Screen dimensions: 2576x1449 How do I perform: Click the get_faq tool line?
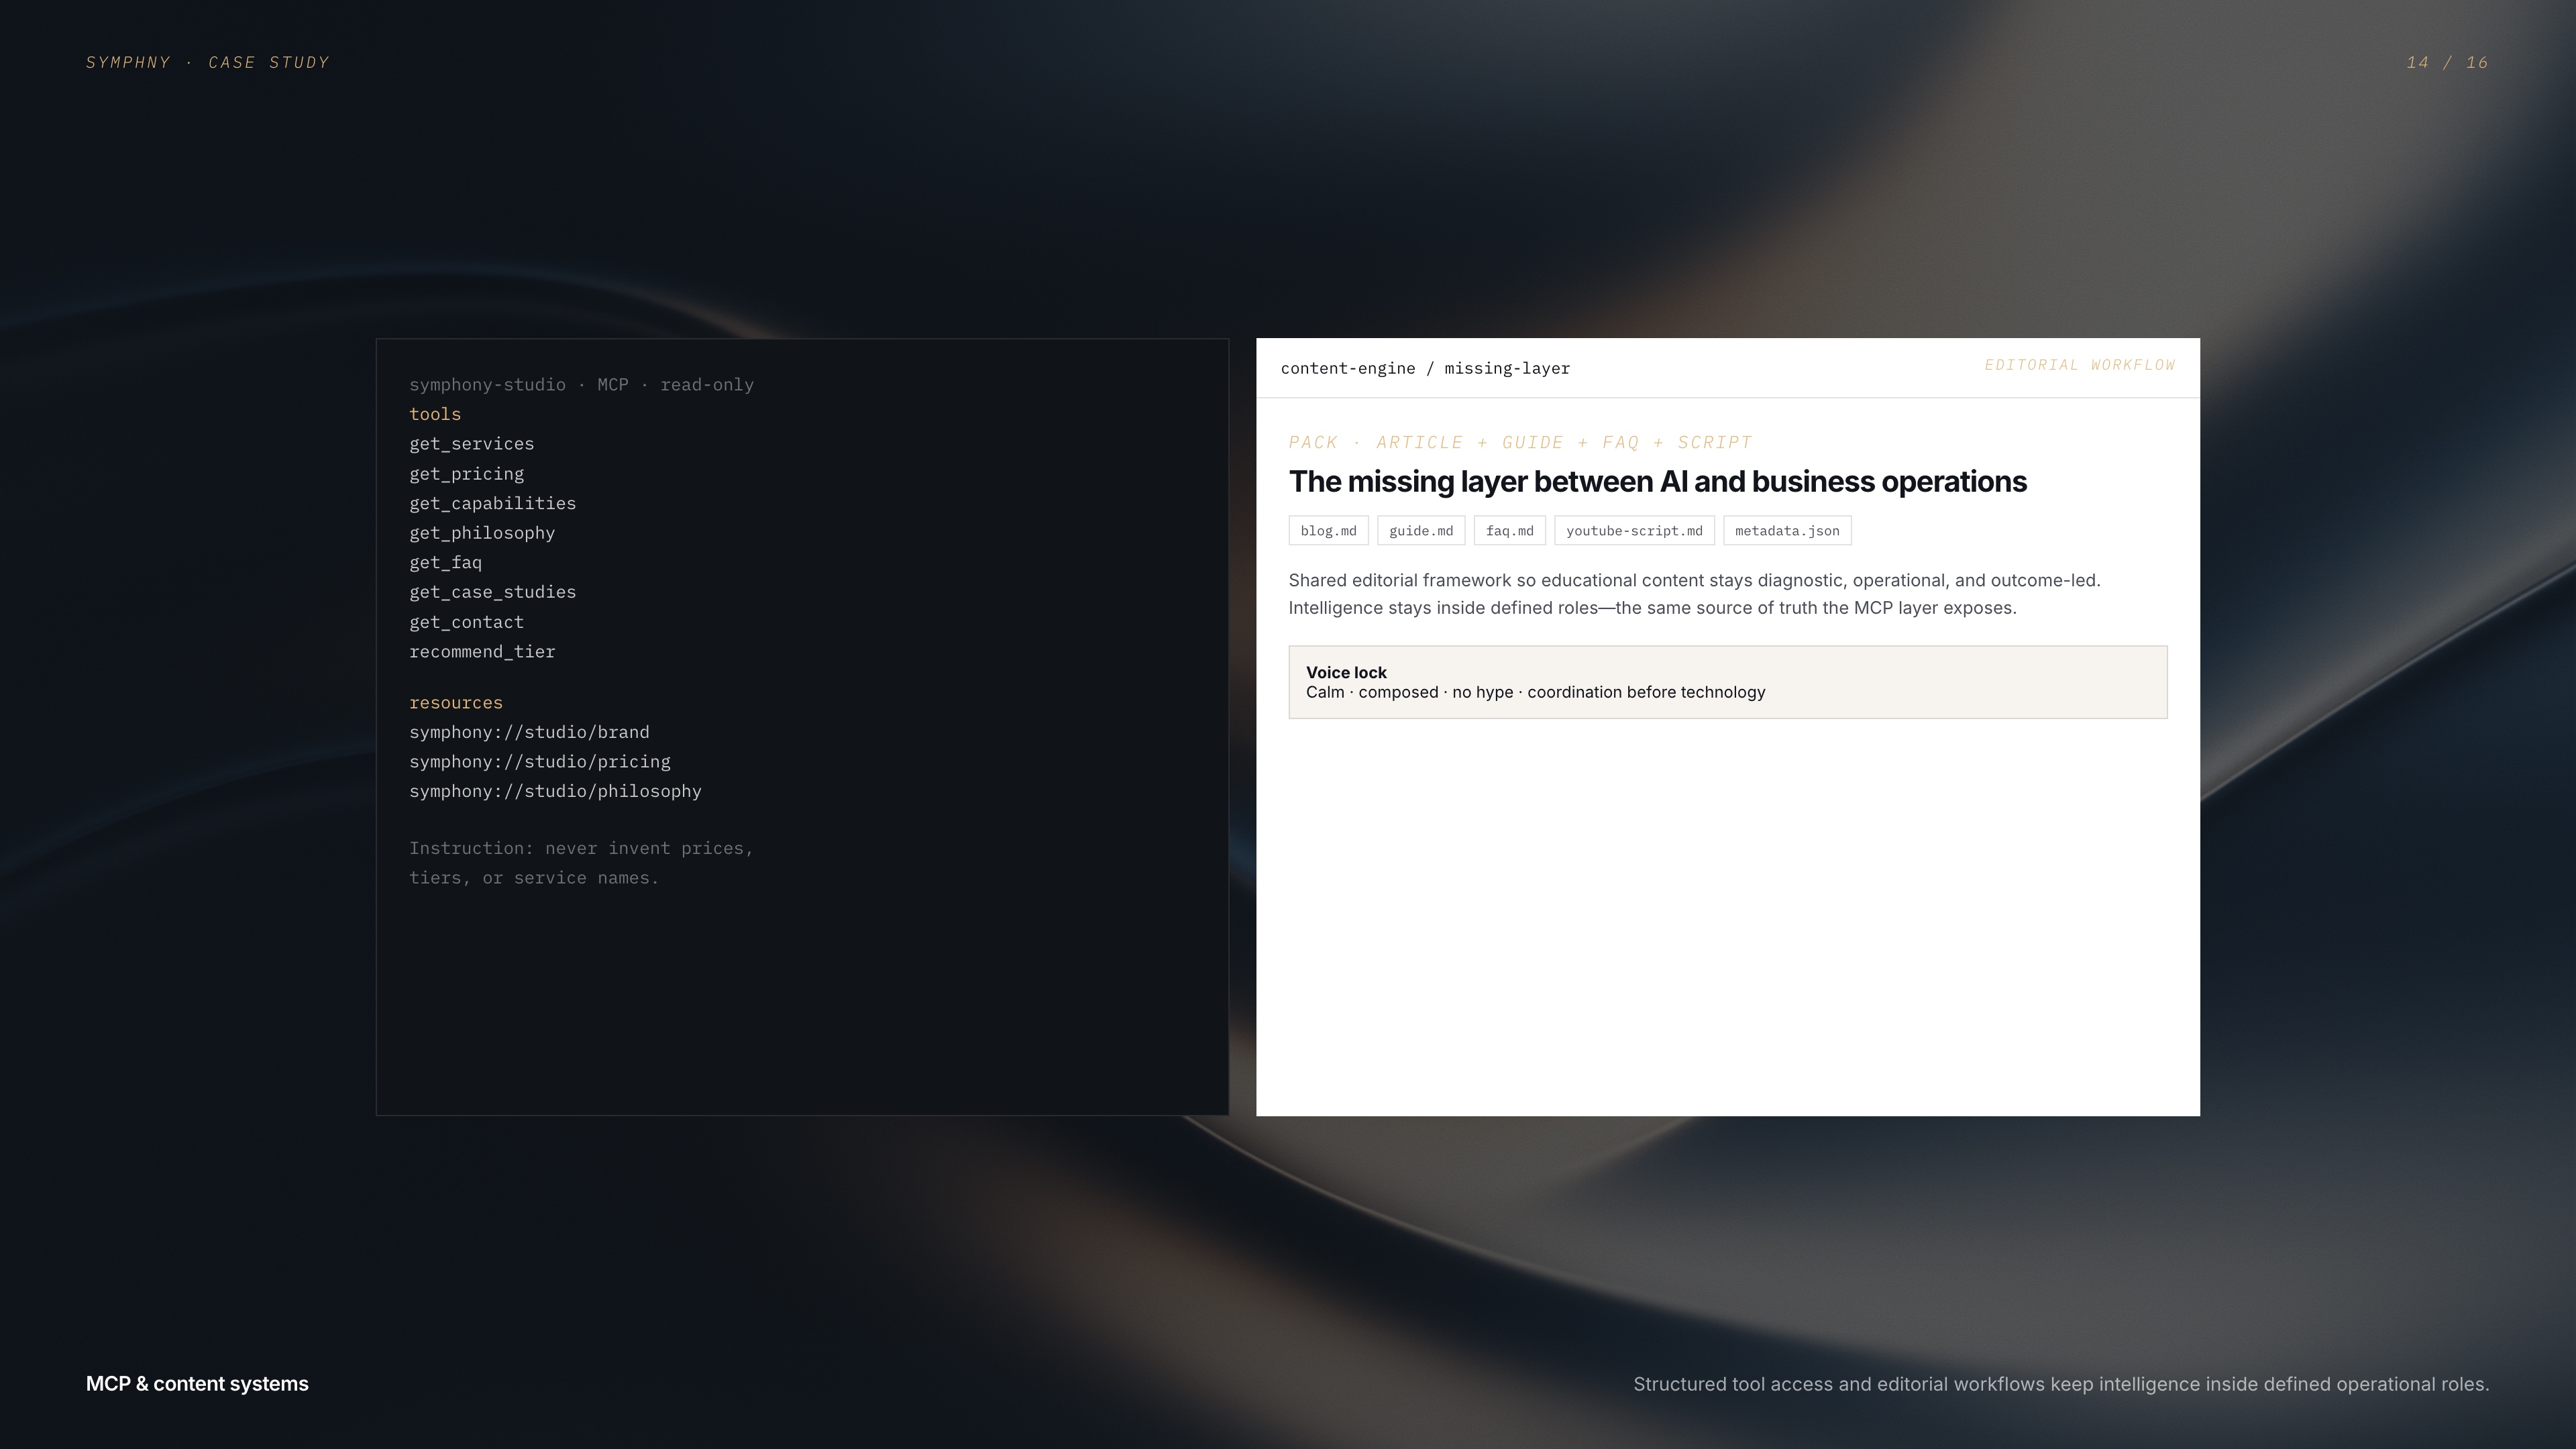click(445, 563)
